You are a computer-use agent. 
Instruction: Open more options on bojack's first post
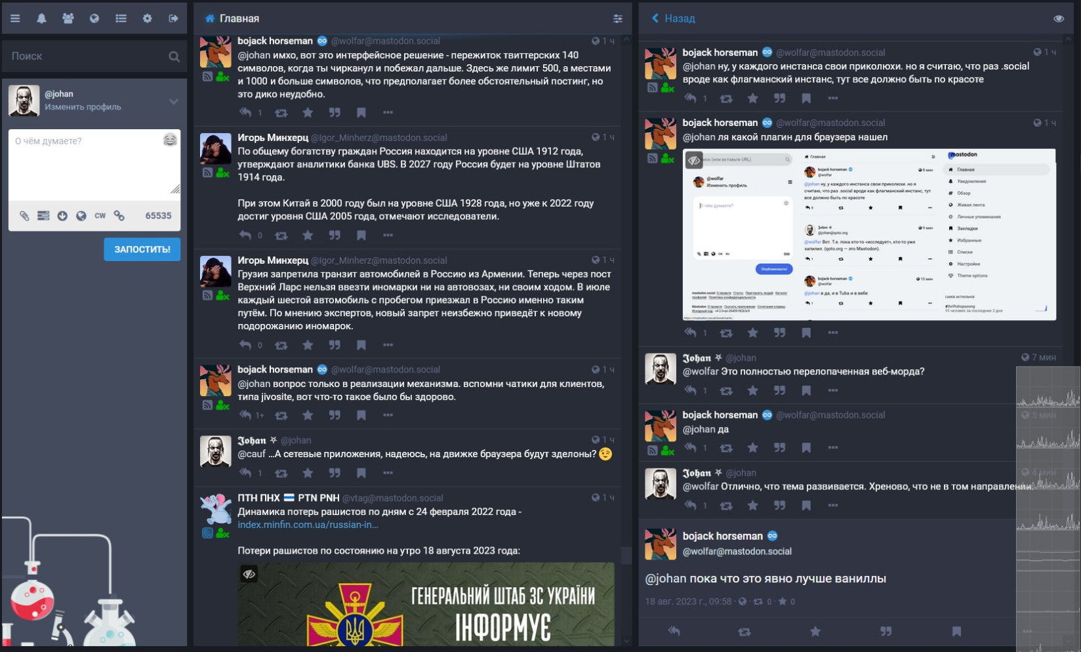tap(388, 113)
